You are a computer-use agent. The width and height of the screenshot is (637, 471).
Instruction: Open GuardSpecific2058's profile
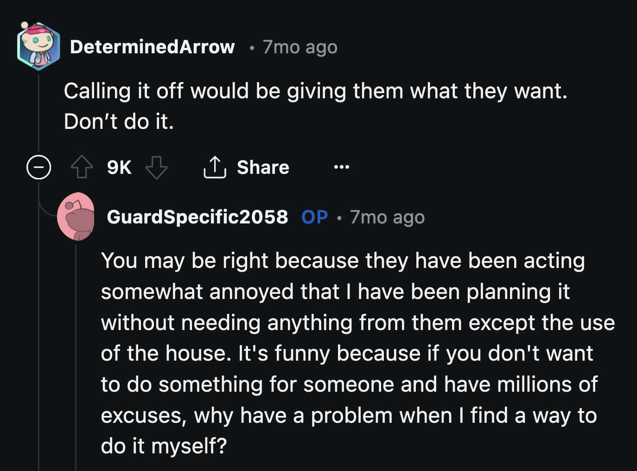[197, 216]
